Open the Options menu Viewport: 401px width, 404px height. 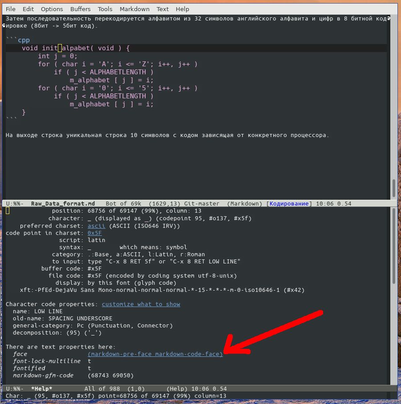52,9
